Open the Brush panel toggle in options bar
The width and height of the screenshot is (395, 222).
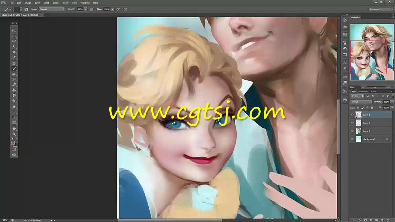(x=26, y=9)
